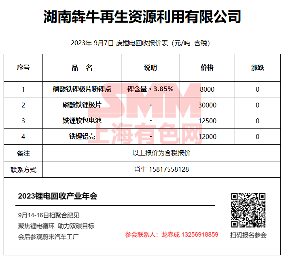The width and height of the screenshot is (284, 263).
Task: Click the serial number 2 cell
Action: pyautogui.click(x=23, y=105)
